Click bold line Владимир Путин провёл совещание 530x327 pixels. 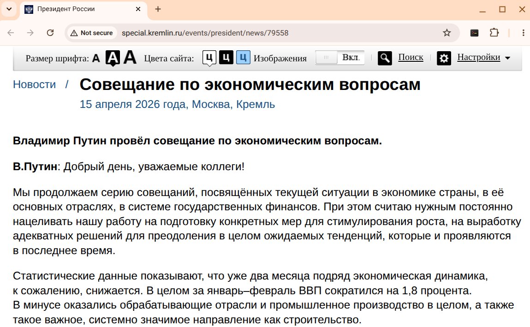click(197, 141)
